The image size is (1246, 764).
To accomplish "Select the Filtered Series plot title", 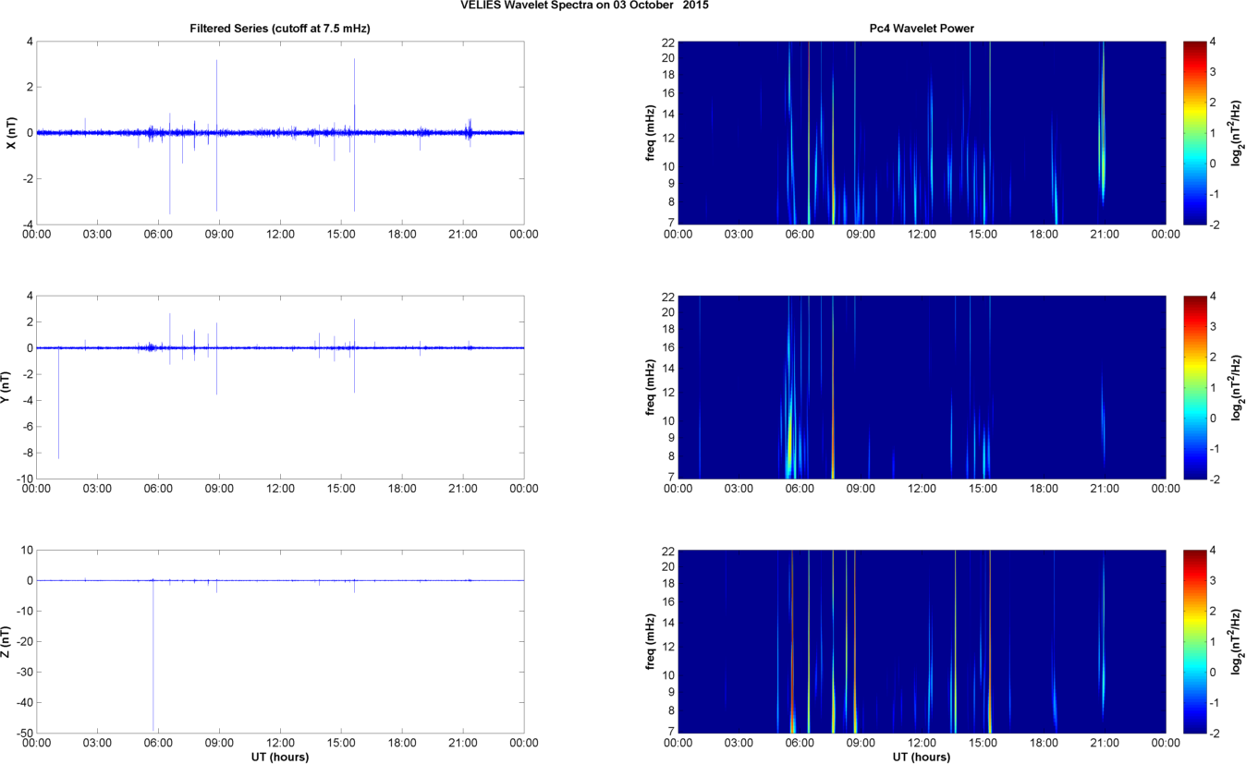I will click(x=280, y=29).
